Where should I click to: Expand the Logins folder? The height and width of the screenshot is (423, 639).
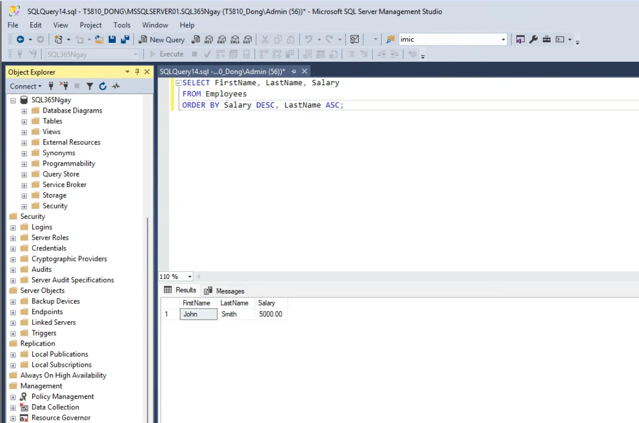pos(13,227)
